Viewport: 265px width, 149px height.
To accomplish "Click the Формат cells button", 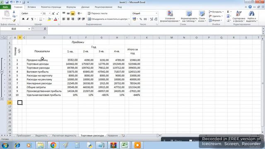I will point(215,20).
